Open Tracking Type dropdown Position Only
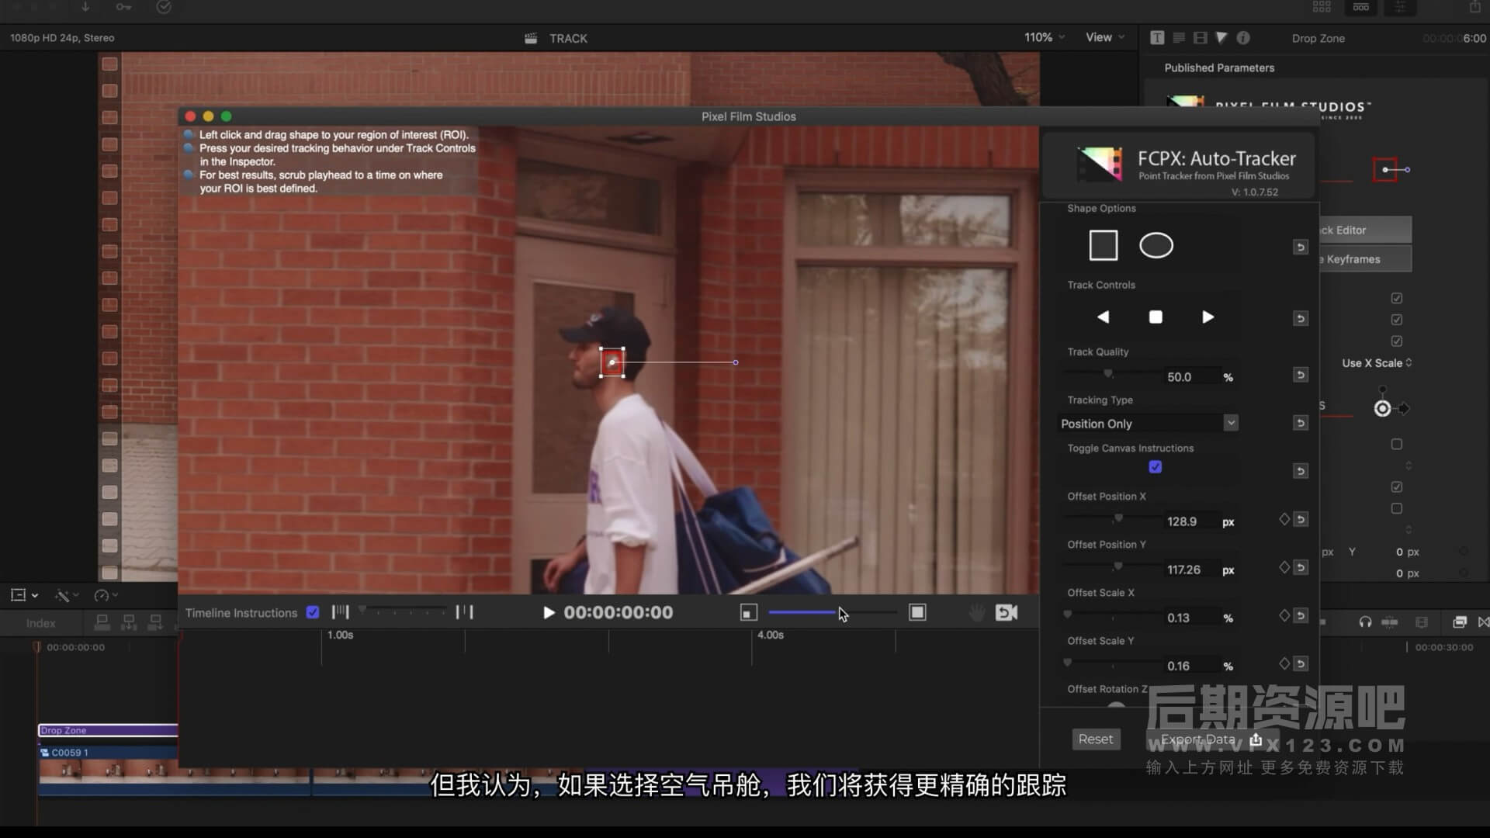The image size is (1490, 838). tap(1149, 423)
